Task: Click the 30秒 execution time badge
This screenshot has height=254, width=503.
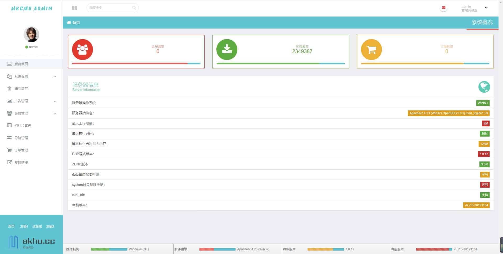Action: tap(485, 134)
